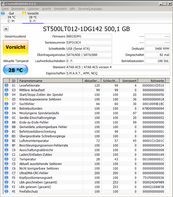The height and width of the screenshot is (197, 173).
Task: Click raw value 0000001CD510
Action: click(x=153, y=85)
